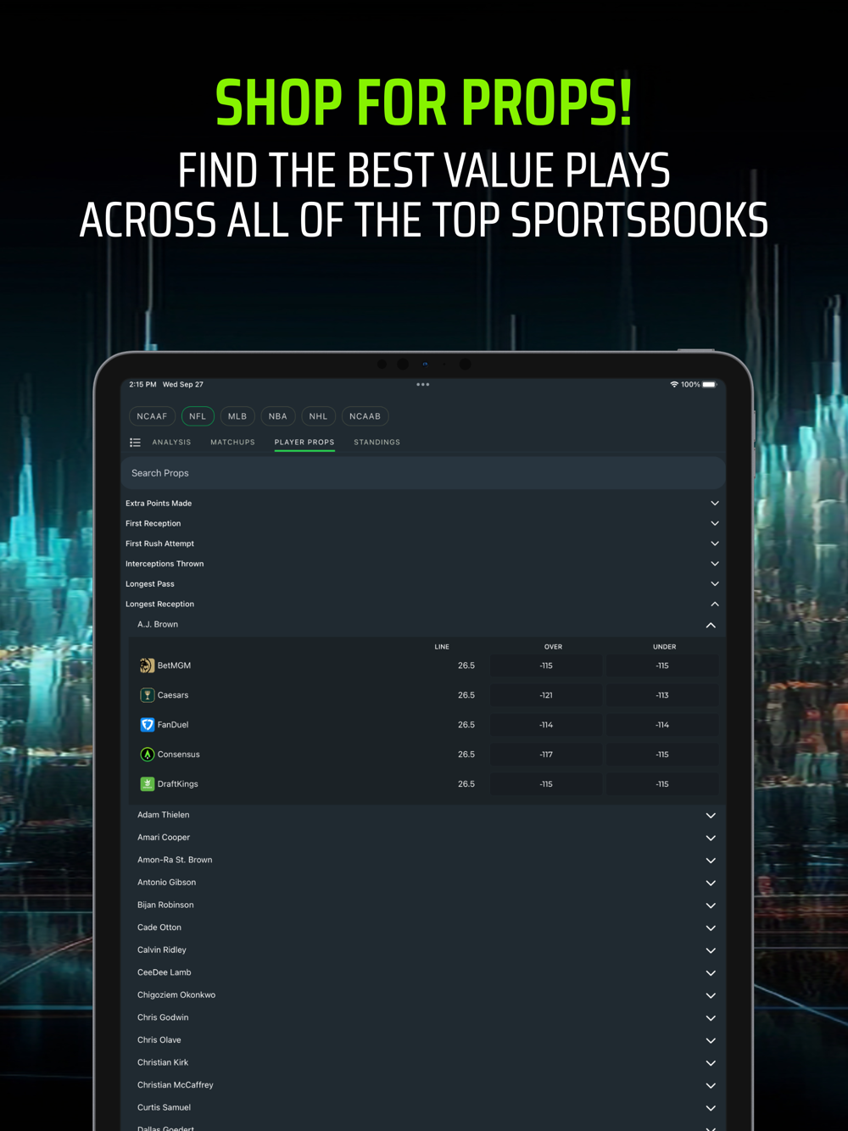Expand the Longest Pass category
Screen dimensions: 848x1131
[423, 584]
